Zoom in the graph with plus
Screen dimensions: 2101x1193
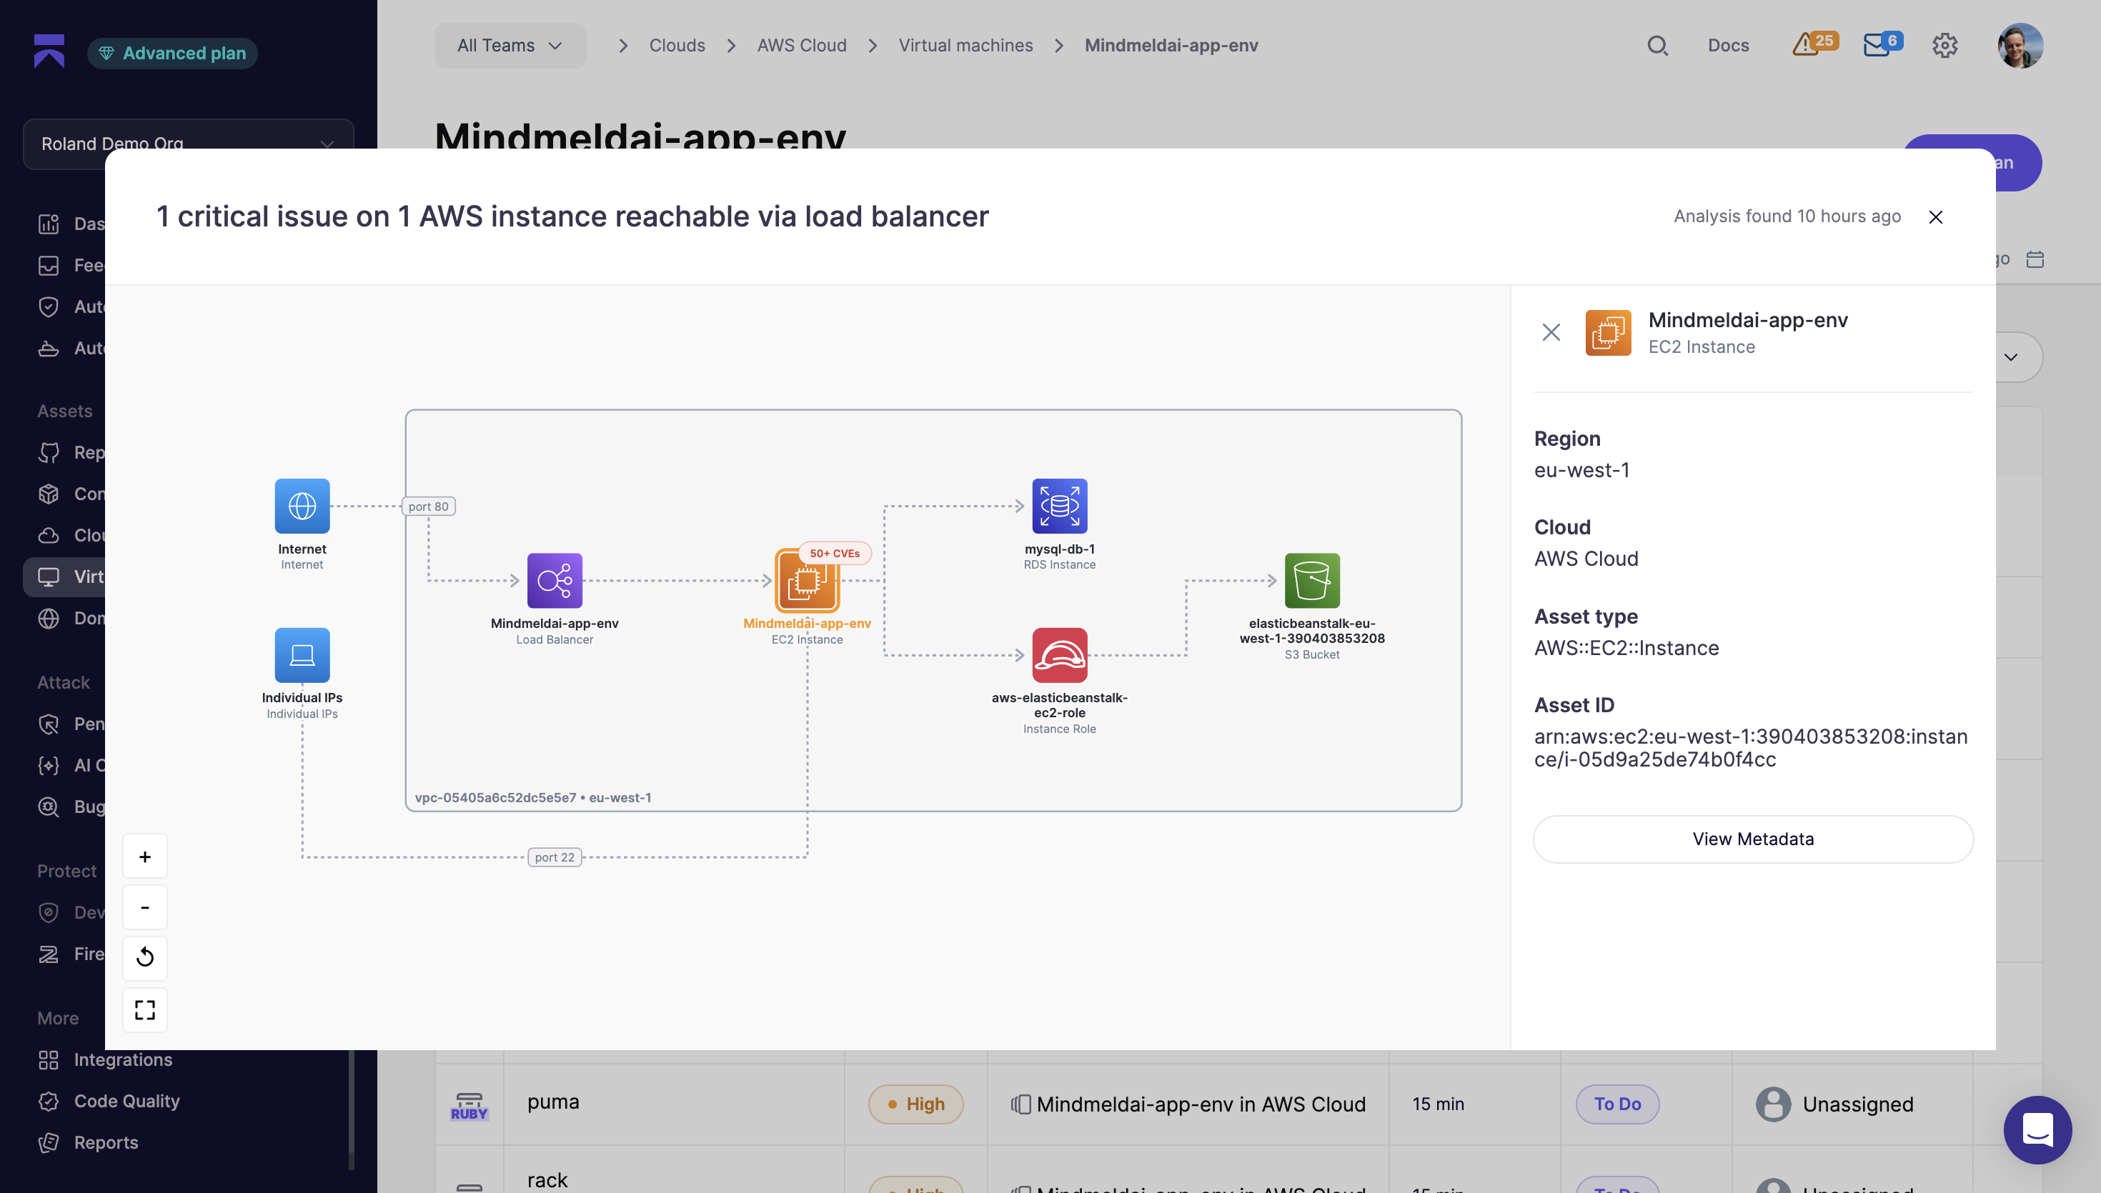pos(145,857)
